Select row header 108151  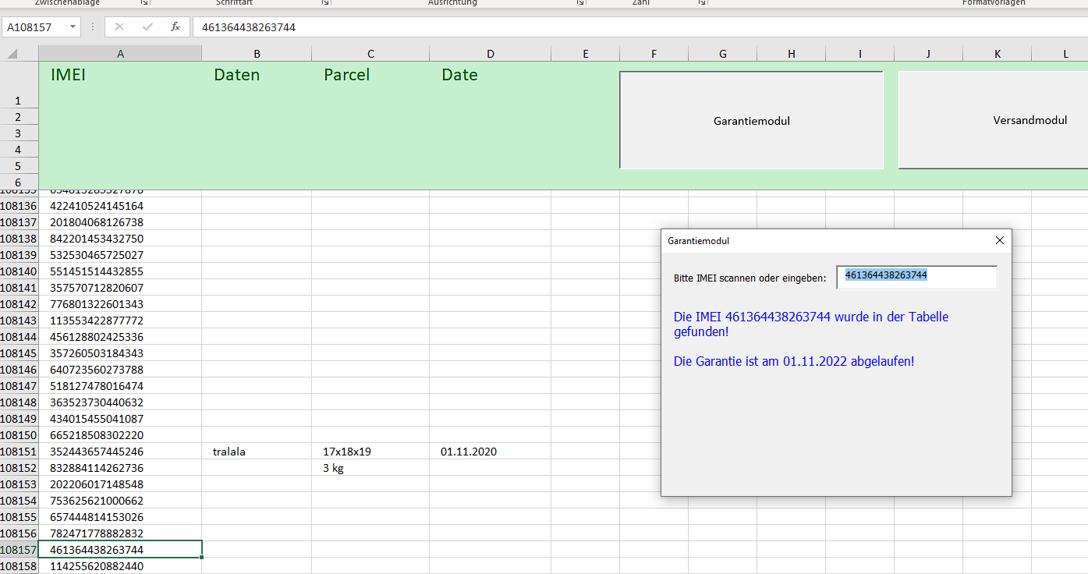19,452
